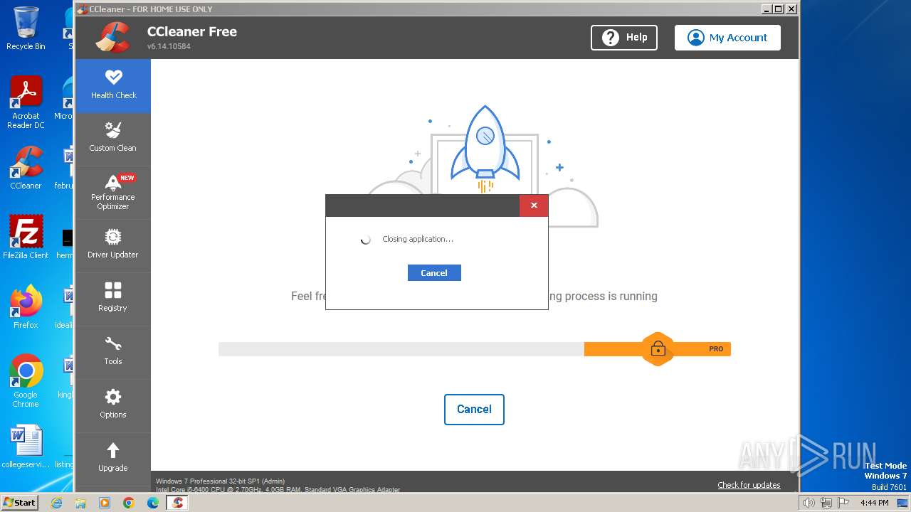Click the Windows Start button
911x512 pixels.
[20, 503]
